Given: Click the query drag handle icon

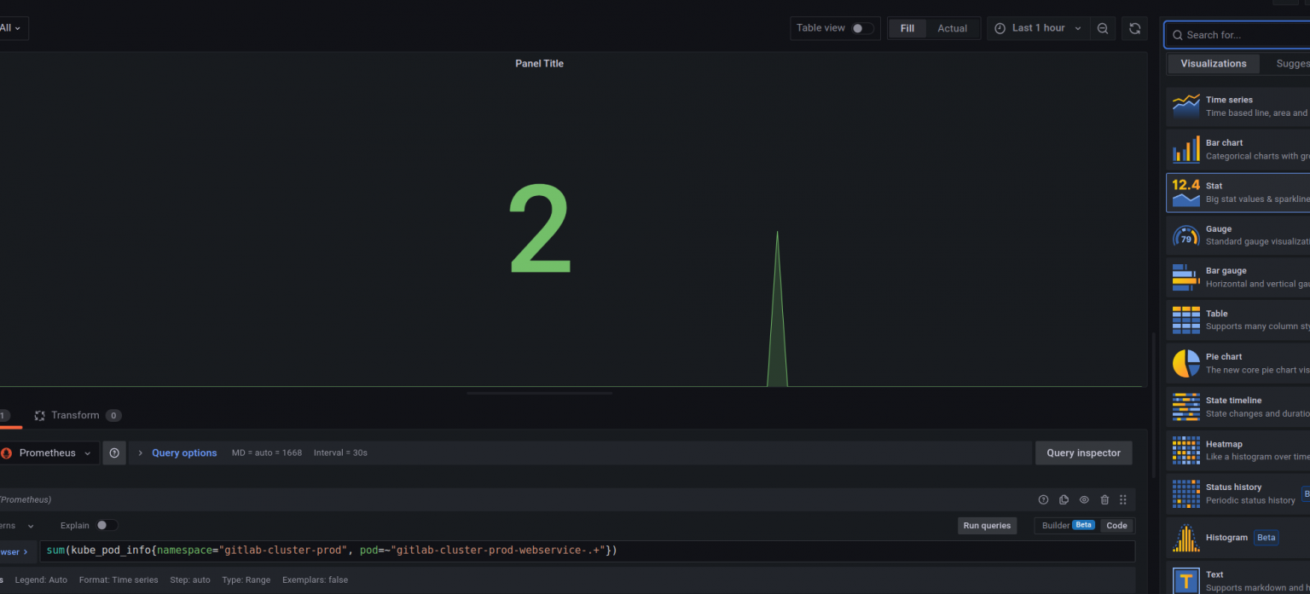Looking at the screenshot, I should [1123, 500].
